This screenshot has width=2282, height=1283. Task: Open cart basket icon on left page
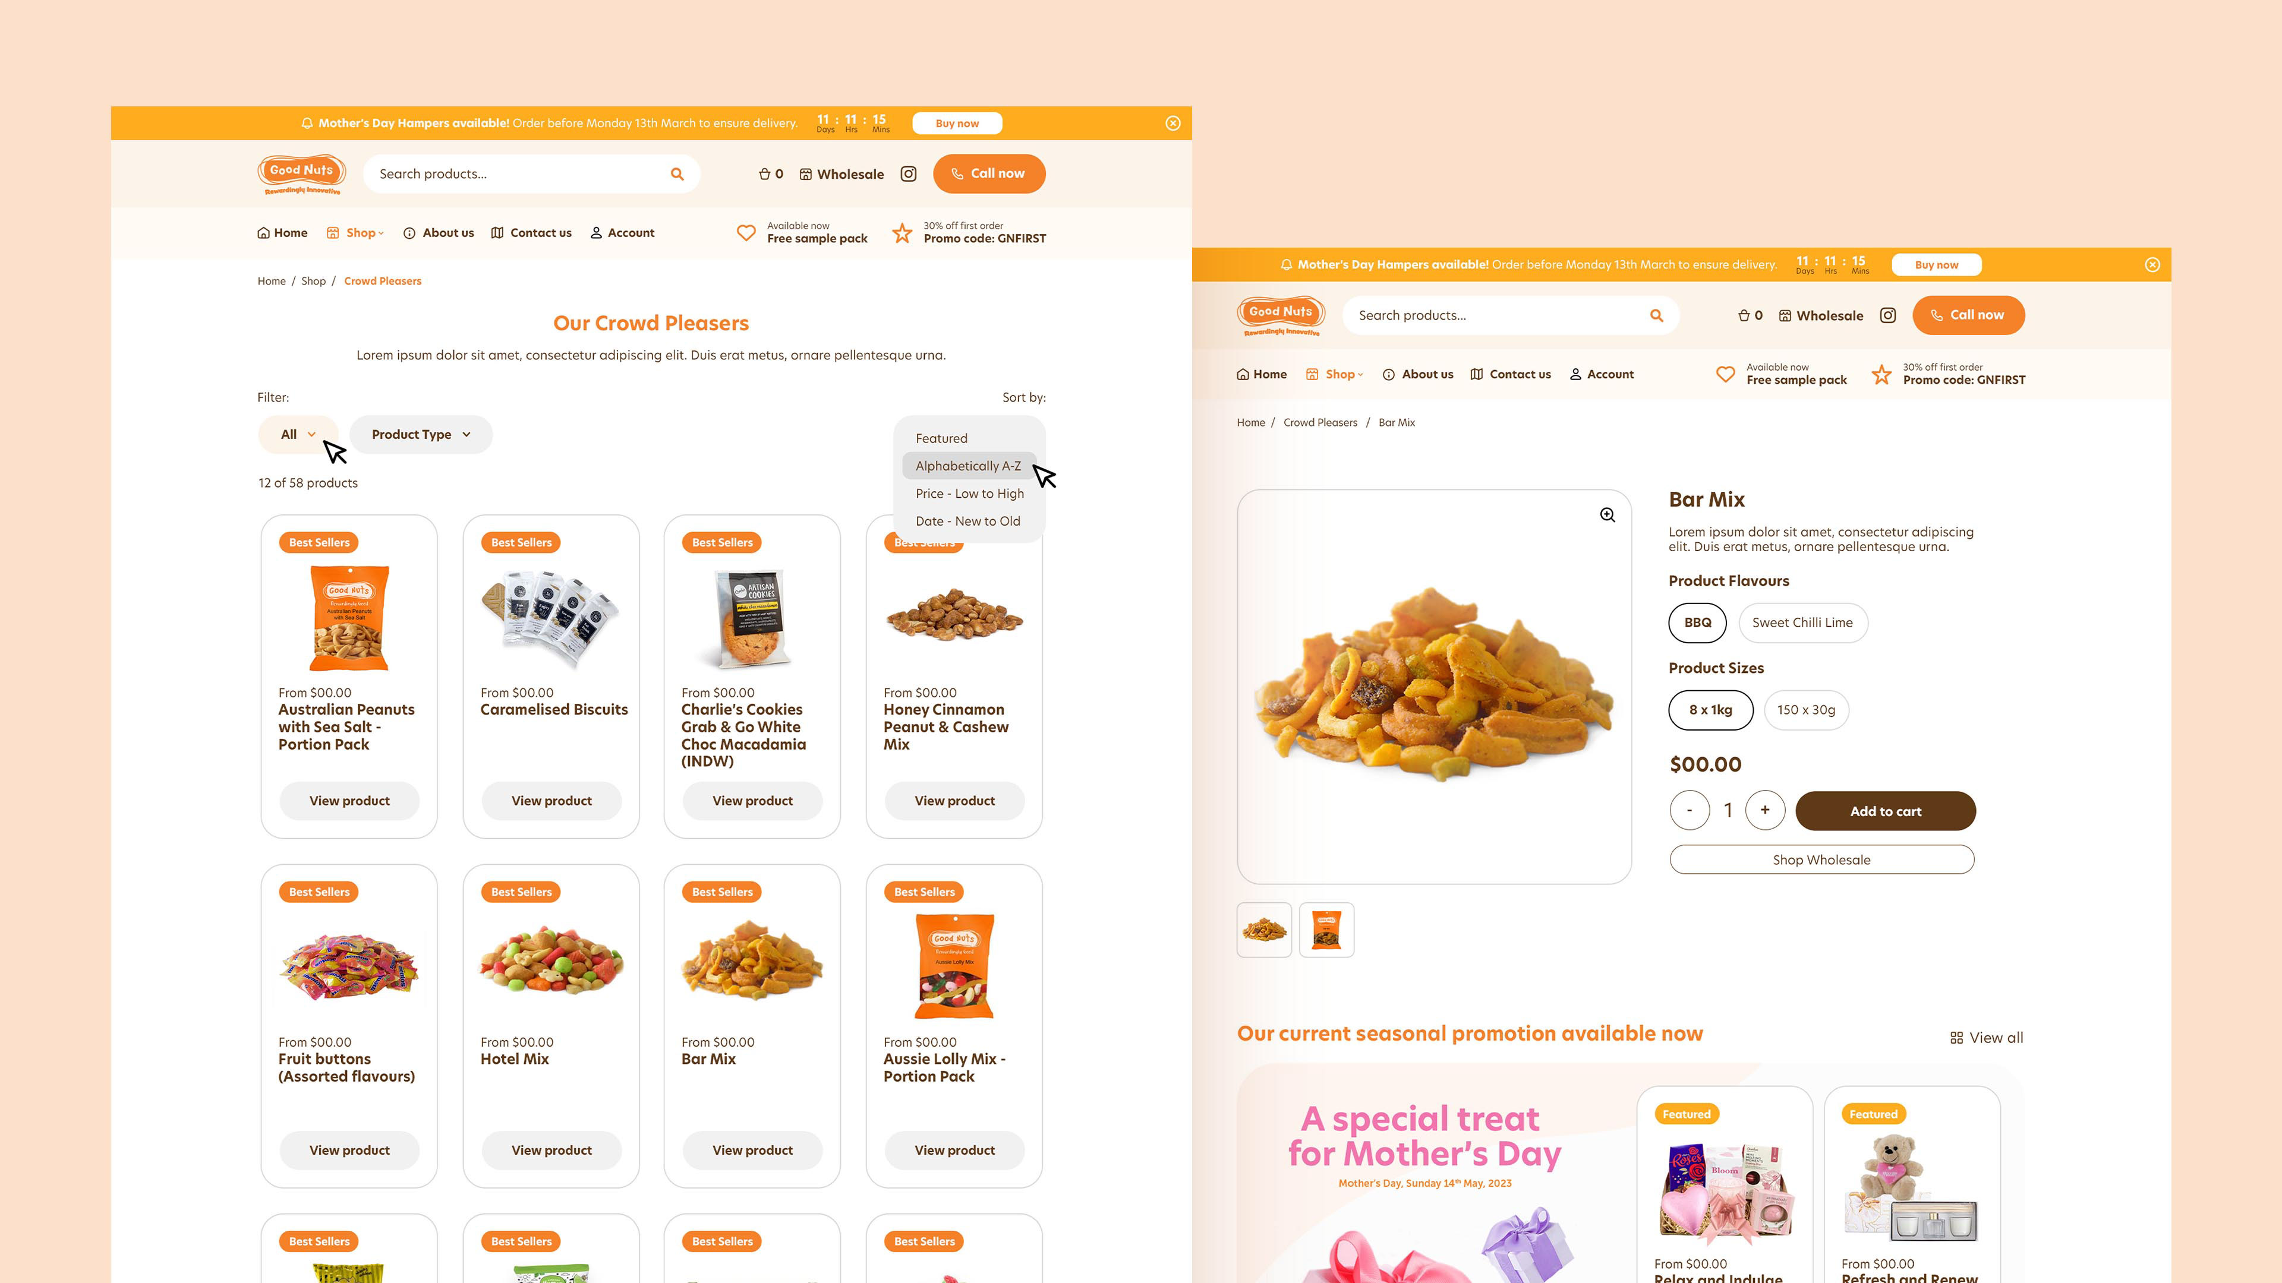(x=764, y=173)
